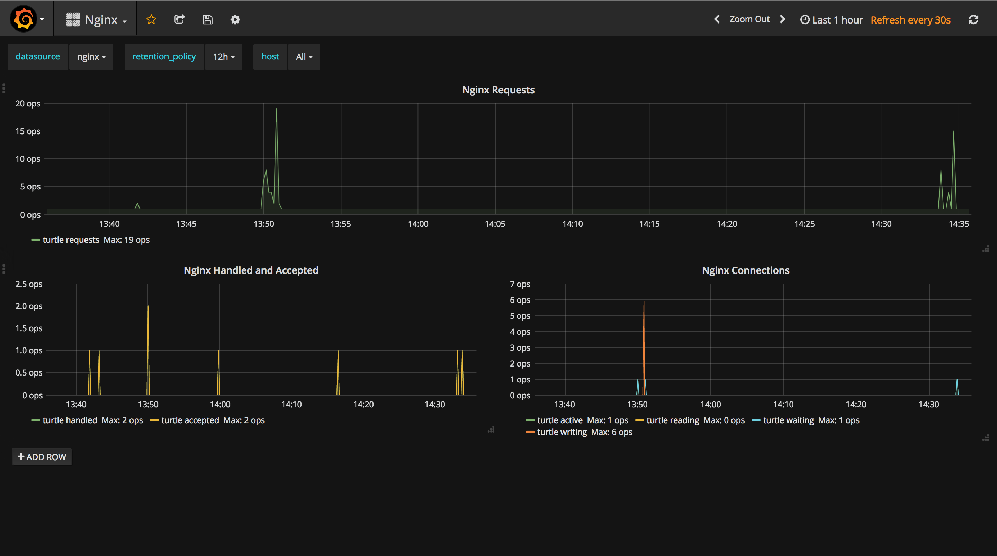Star the Nginx dashboard
This screenshot has height=556, width=997.
[x=151, y=19]
